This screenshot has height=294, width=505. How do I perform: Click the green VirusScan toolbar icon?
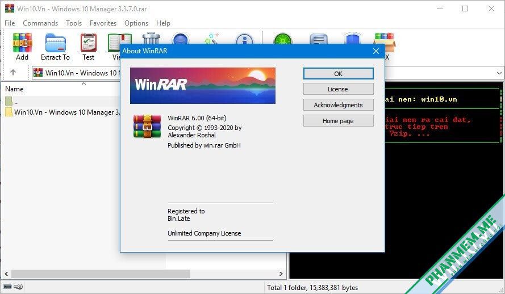point(282,39)
